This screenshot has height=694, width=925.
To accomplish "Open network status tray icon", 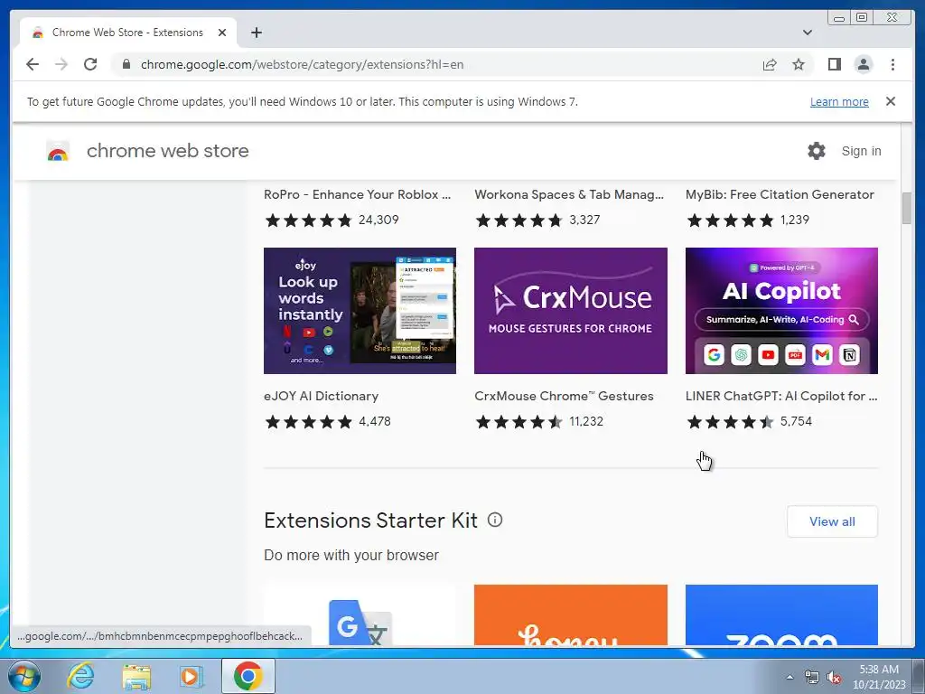I will tap(812, 678).
